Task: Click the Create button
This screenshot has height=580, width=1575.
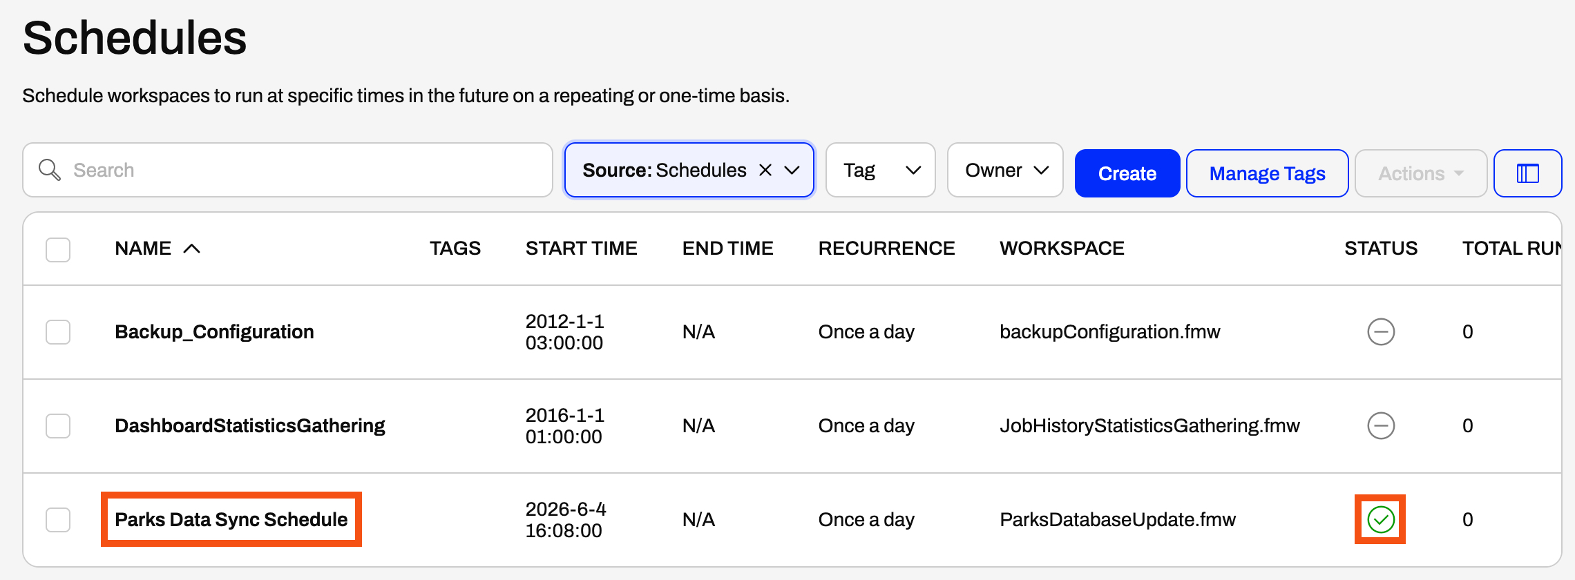Action: (1127, 173)
